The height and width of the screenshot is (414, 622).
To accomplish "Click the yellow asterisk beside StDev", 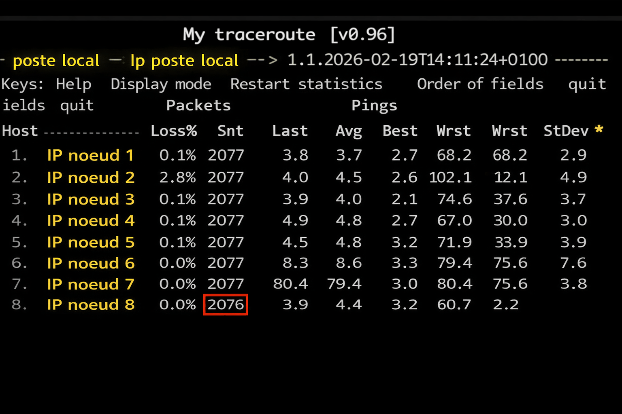I will [x=599, y=129].
